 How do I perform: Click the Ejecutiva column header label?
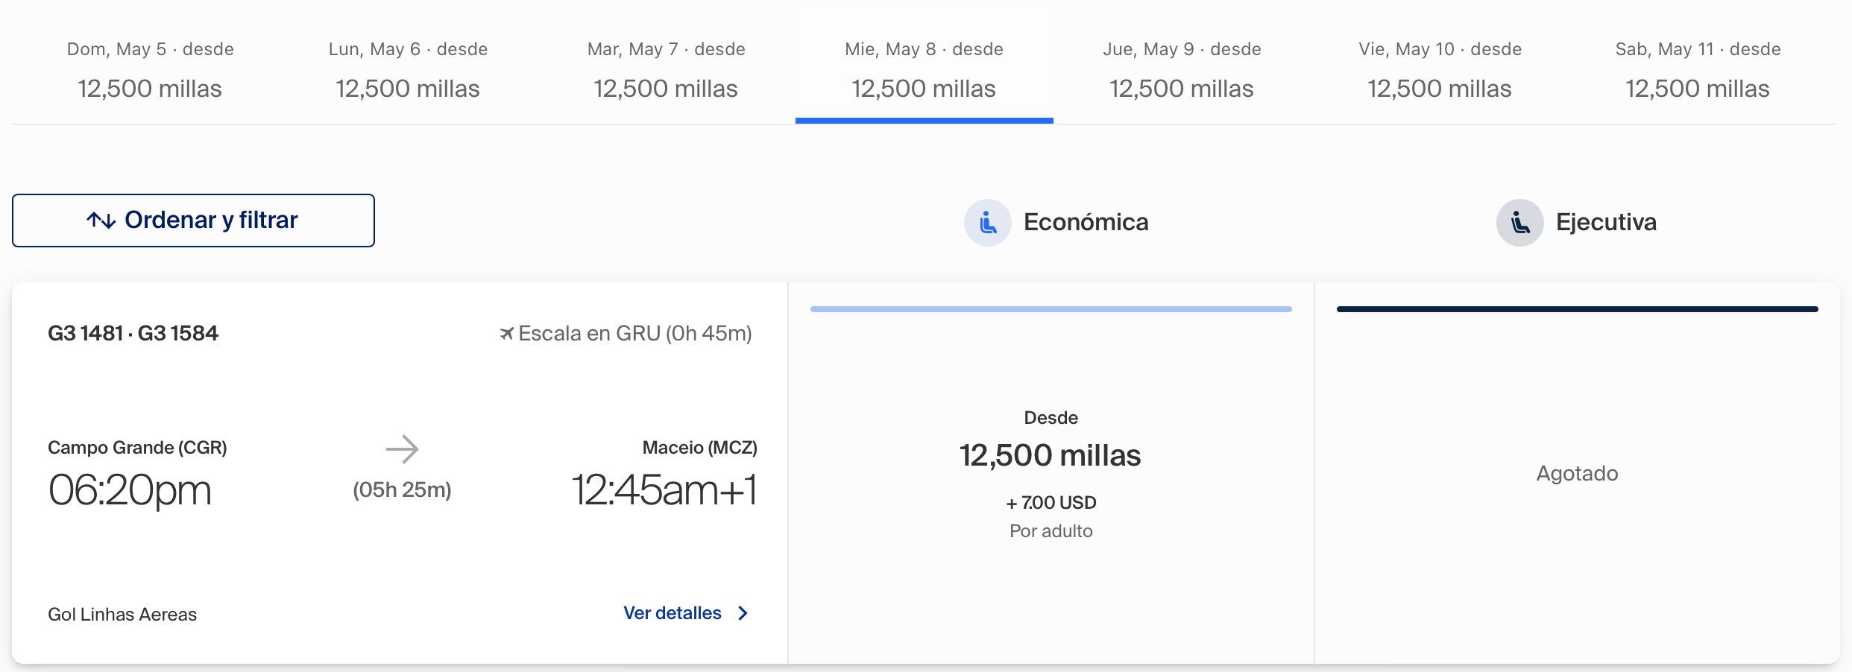click(1606, 222)
